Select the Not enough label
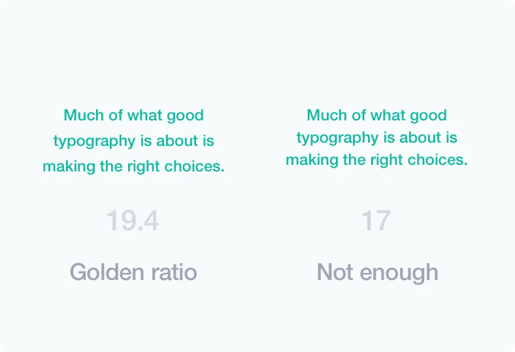 coord(377,272)
